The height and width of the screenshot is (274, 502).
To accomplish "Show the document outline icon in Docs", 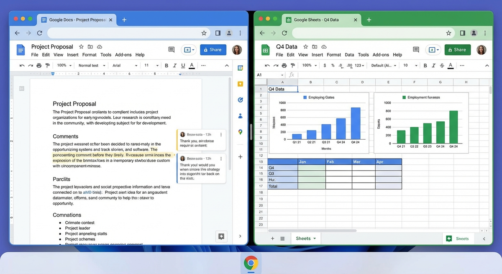I will 22,88.
